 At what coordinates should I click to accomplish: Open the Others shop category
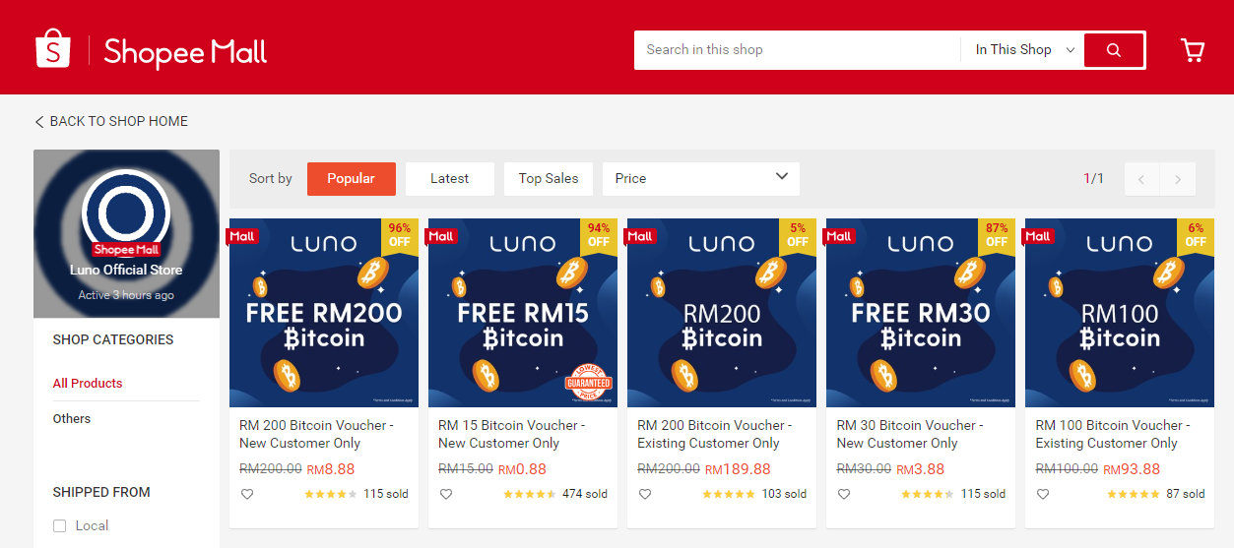point(72,418)
